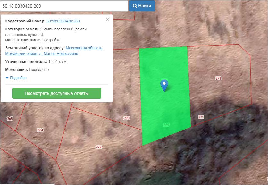Screen dimensions: 268x185
Task: Focus the cadastral number search field
Action: tap(64, 6)
